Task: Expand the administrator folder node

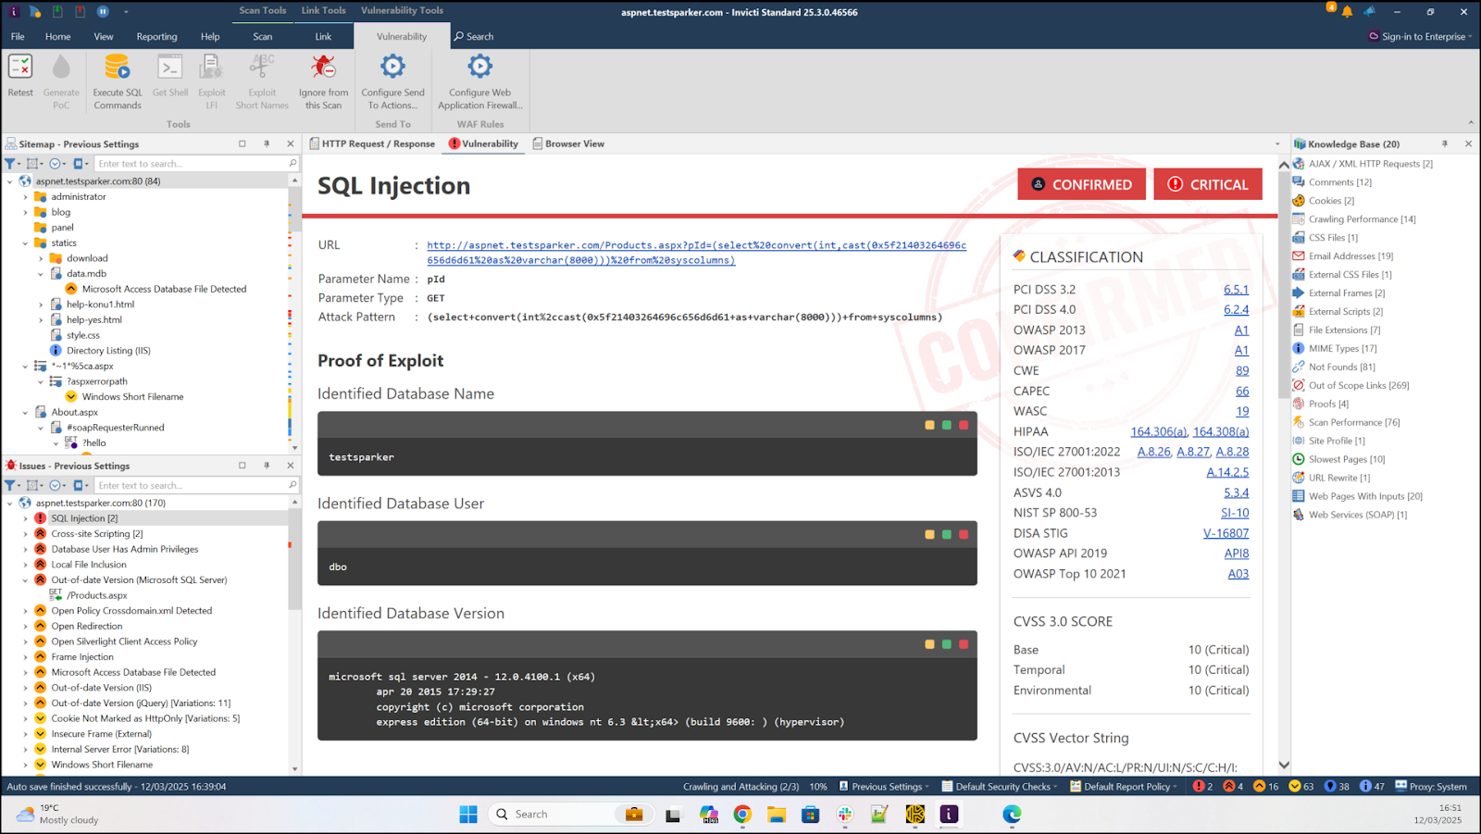Action: pos(26,197)
